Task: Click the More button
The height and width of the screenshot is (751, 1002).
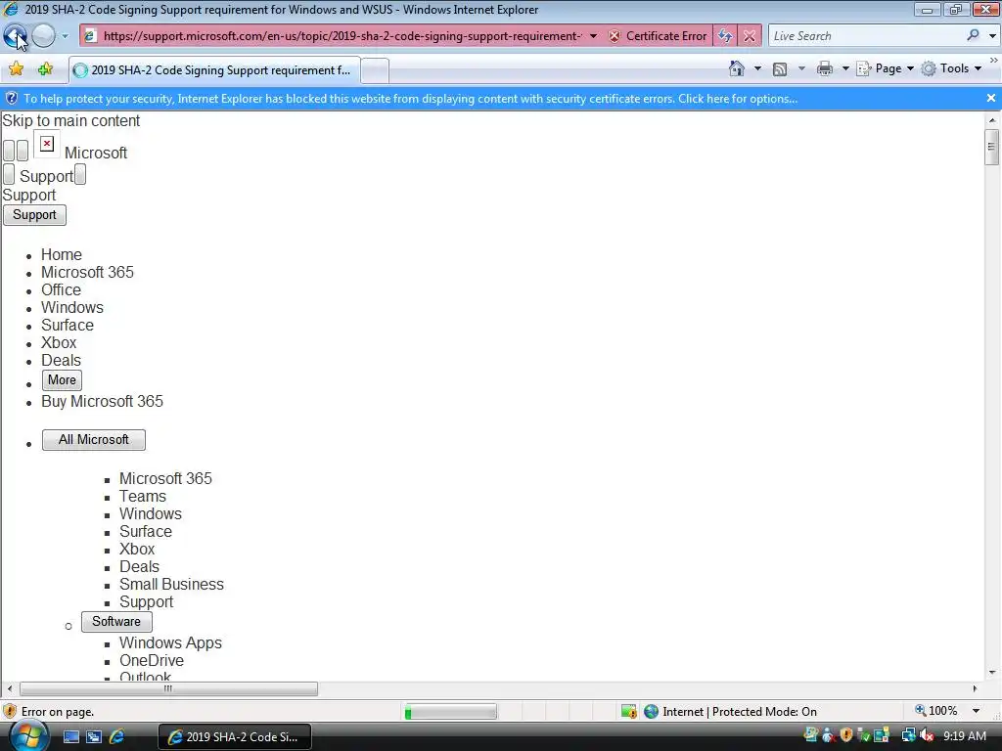Action: point(62,380)
